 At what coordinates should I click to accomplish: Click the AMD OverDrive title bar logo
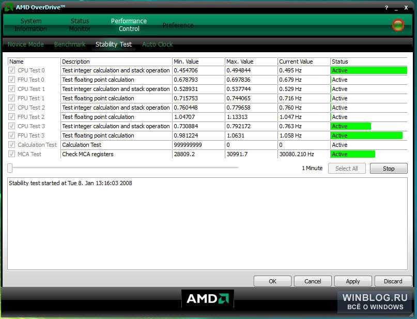9,7
